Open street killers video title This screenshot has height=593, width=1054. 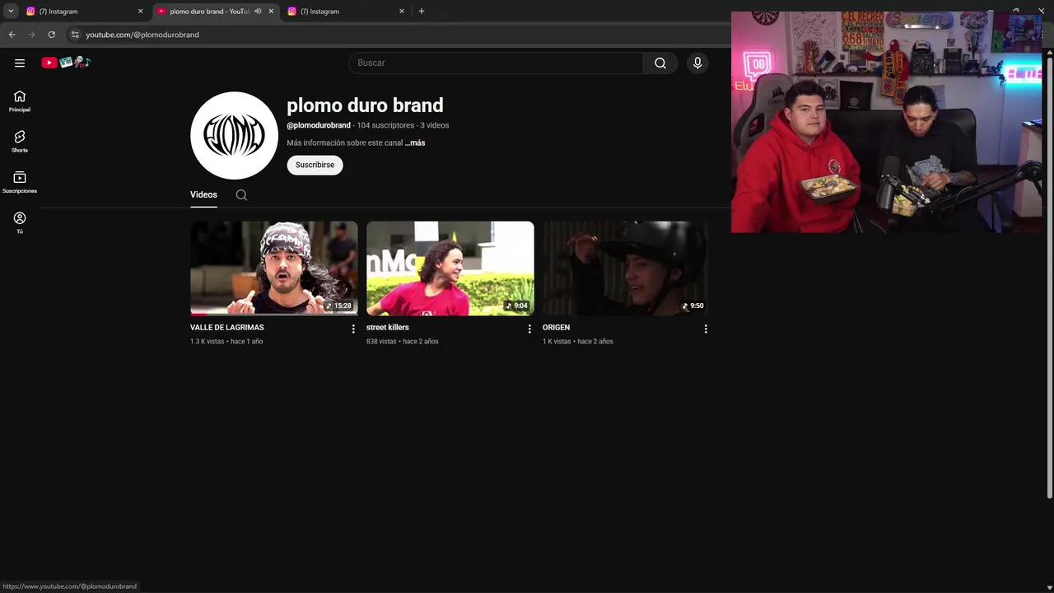point(388,328)
